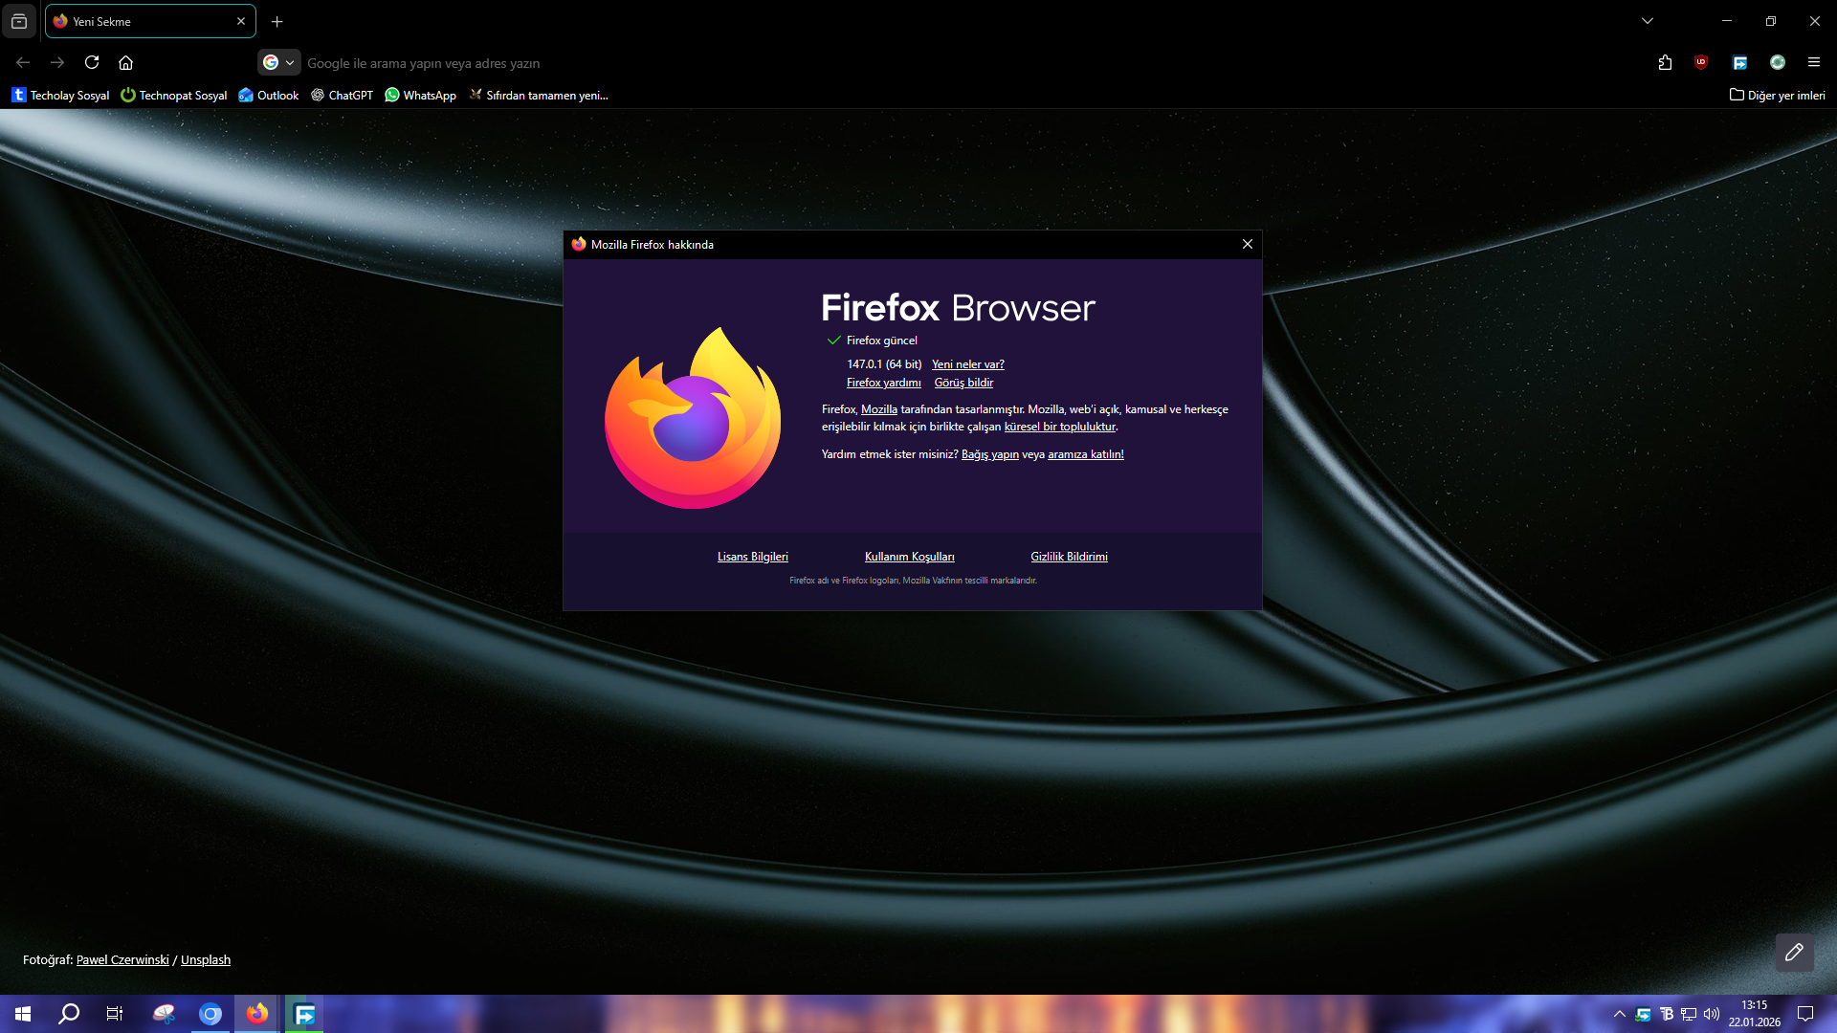
Task: Open the Windows Start menu
Action: tap(23, 1014)
